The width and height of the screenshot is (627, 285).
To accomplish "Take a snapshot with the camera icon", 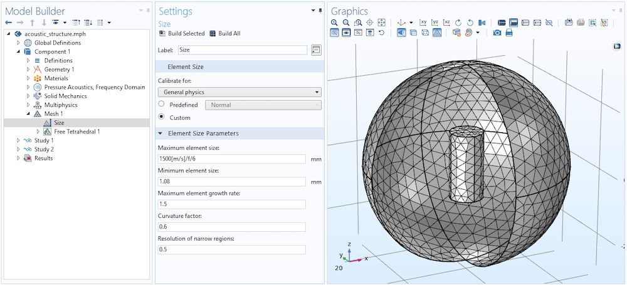I will click(497, 33).
